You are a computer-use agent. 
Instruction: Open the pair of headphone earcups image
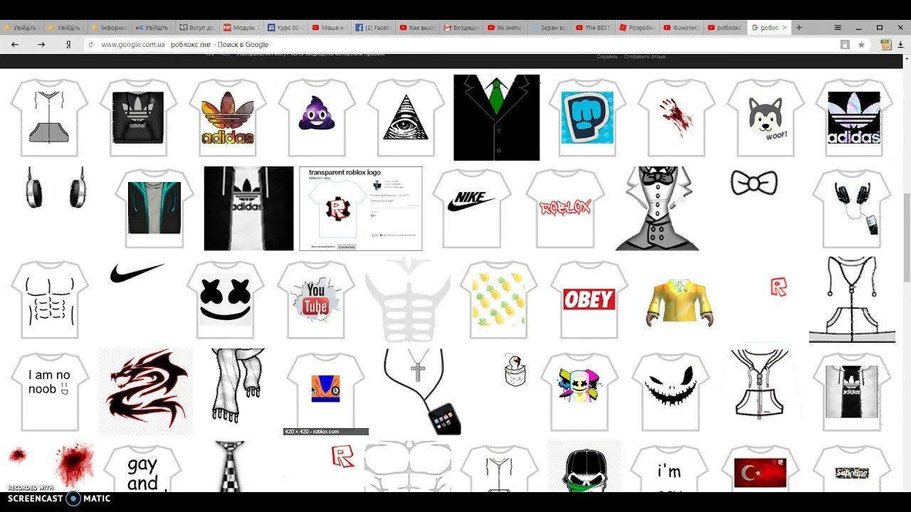pyautogui.click(x=56, y=187)
